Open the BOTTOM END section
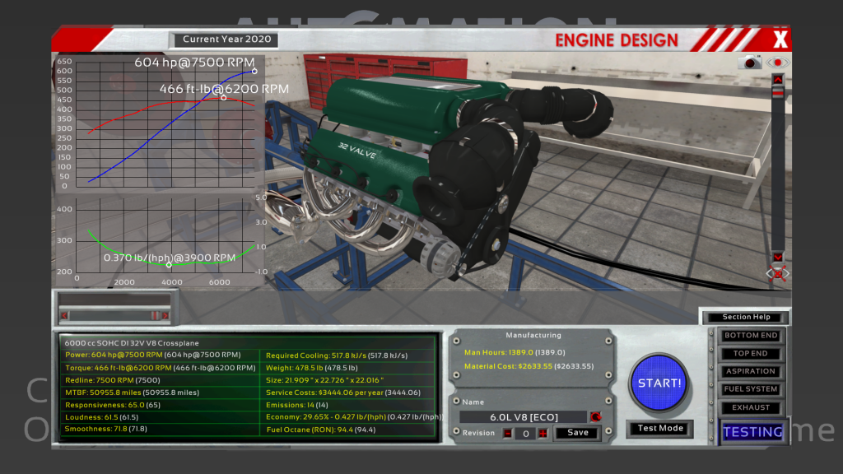The image size is (843, 474). tap(750, 336)
